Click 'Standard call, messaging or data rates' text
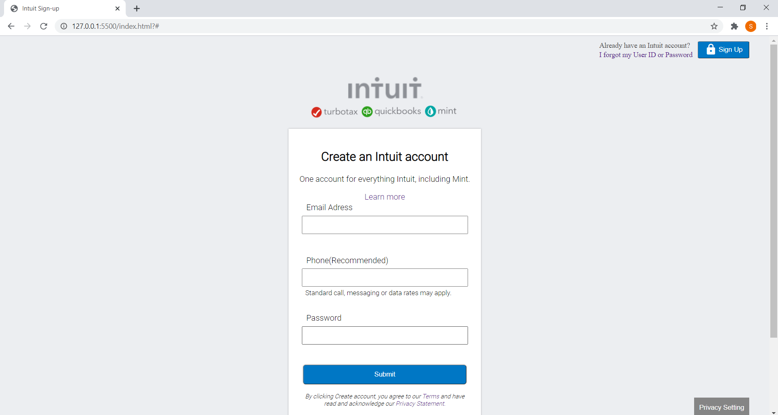The height and width of the screenshot is (415, 778). click(x=378, y=293)
